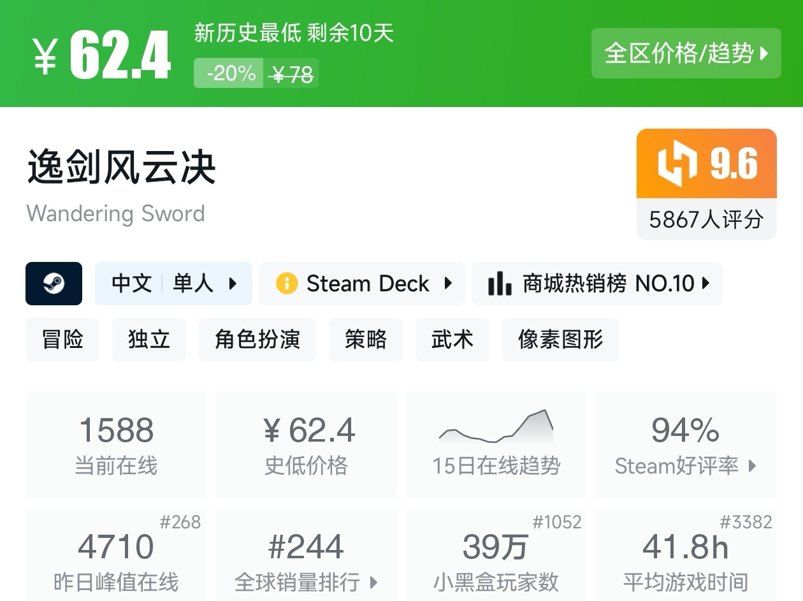Select the 像素图形 genre tag
Viewport: 803px width, 601px height.
coord(561,340)
